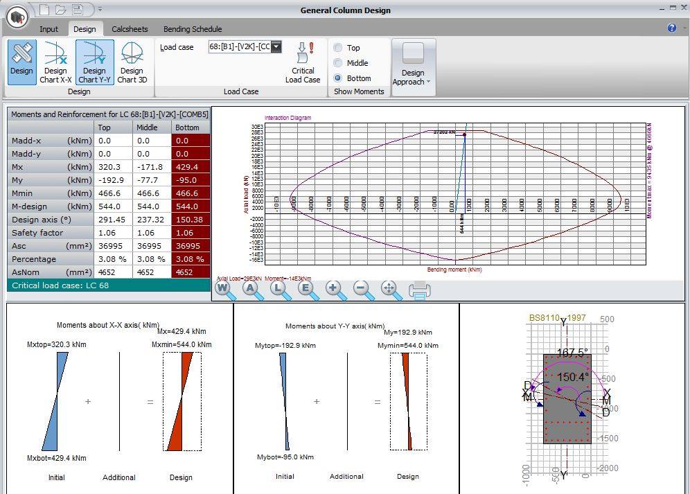
Task: Save file using quick access toolbar
Action: click(x=78, y=9)
